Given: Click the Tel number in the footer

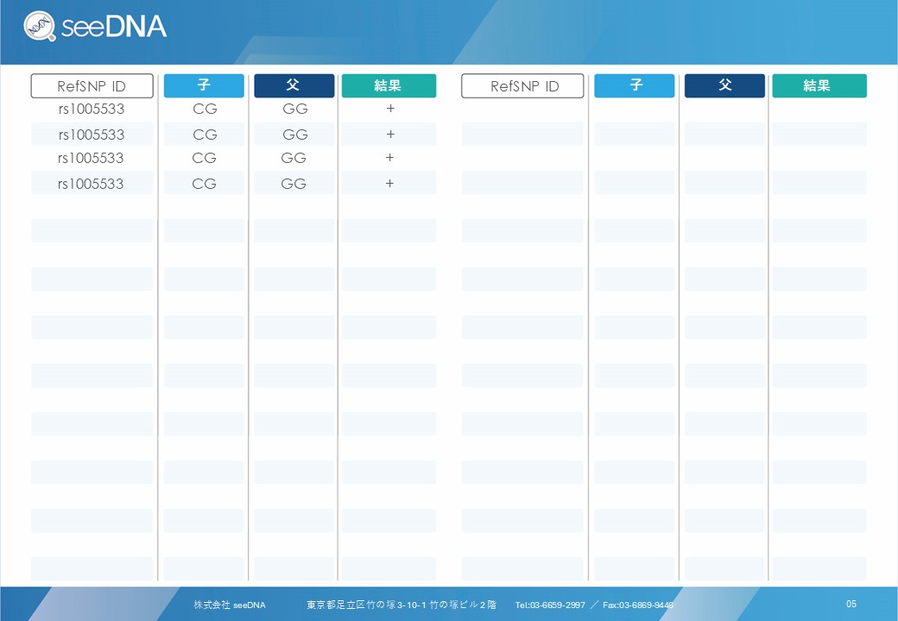Looking at the screenshot, I should tap(550, 605).
